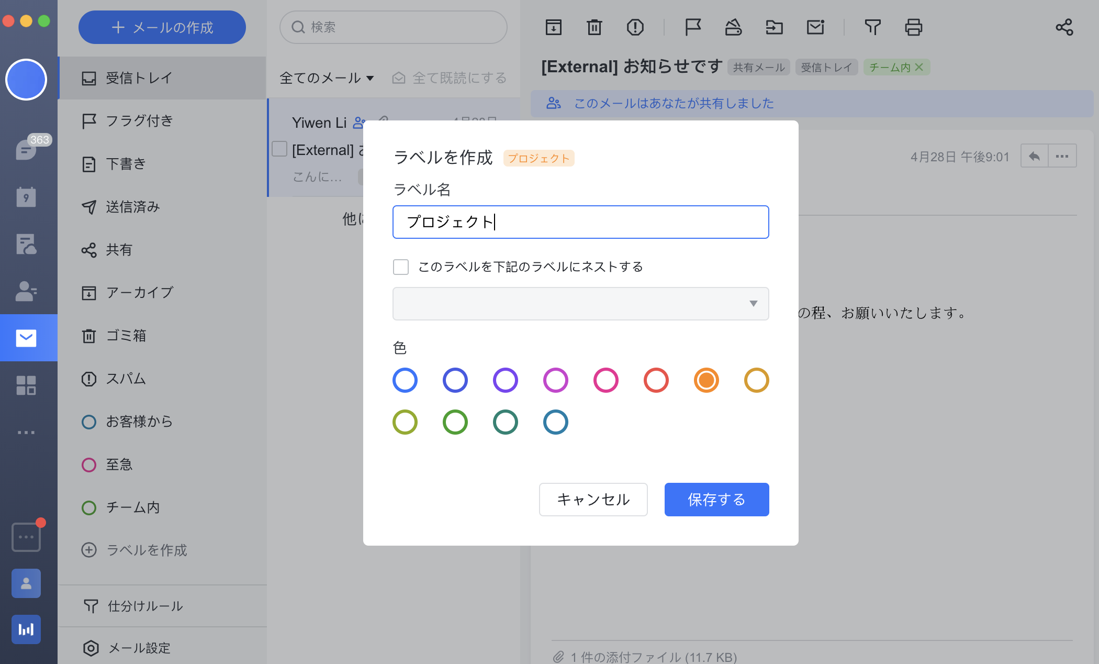The width and height of the screenshot is (1099, 664).
Task: Click the reply arrow icon on message
Action: tap(1034, 156)
